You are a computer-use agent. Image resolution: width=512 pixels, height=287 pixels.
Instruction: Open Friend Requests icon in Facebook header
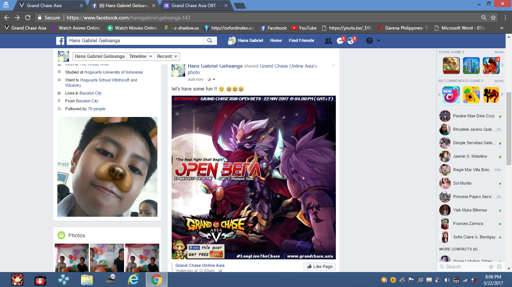coord(328,41)
